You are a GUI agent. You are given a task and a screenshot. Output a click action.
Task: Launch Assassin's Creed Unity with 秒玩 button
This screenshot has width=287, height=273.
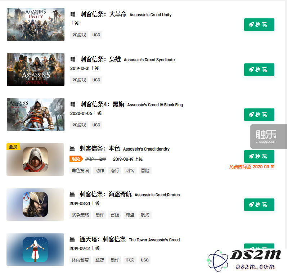259,24
